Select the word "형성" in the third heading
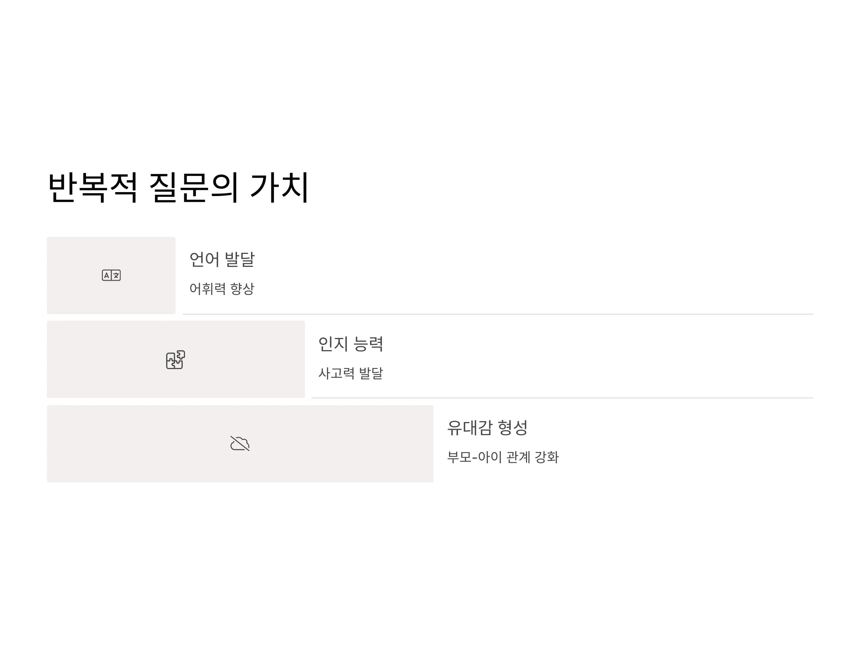This screenshot has width=867, height=650. coord(513,428)
